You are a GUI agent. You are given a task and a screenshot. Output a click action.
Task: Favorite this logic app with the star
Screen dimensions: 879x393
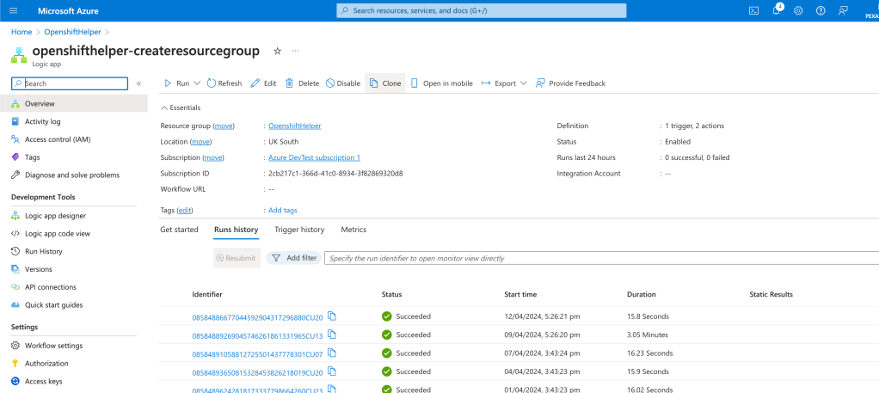point(277,51)
